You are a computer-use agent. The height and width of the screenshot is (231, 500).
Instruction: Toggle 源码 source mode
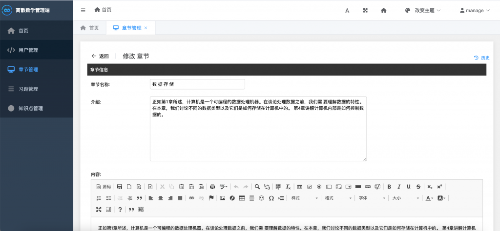(x=104, y=187)
